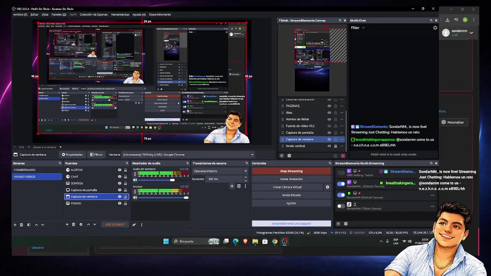The width and height of the screenshot is (491, 276).
Task: Hide the FONDO source
Action: pyautogui.click(x=120, y=203)
